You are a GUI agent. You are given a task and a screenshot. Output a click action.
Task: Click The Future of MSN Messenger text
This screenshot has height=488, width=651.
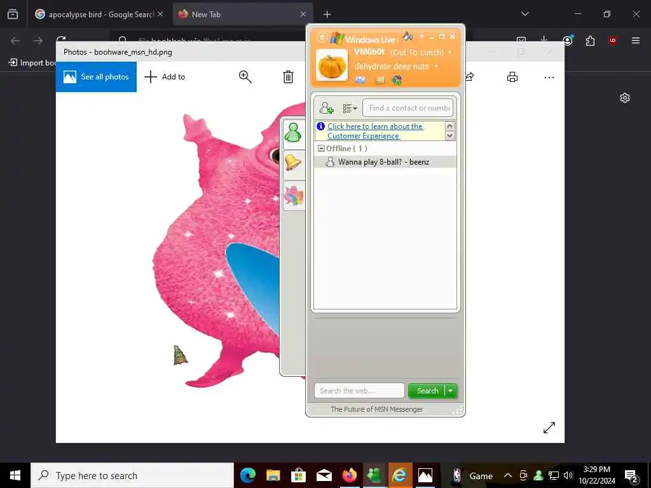click(x=376, y=409)
